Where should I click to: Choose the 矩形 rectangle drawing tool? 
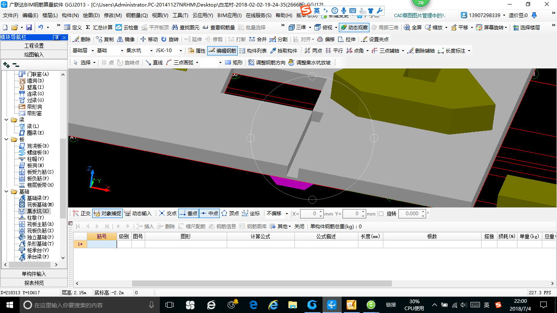234,62
